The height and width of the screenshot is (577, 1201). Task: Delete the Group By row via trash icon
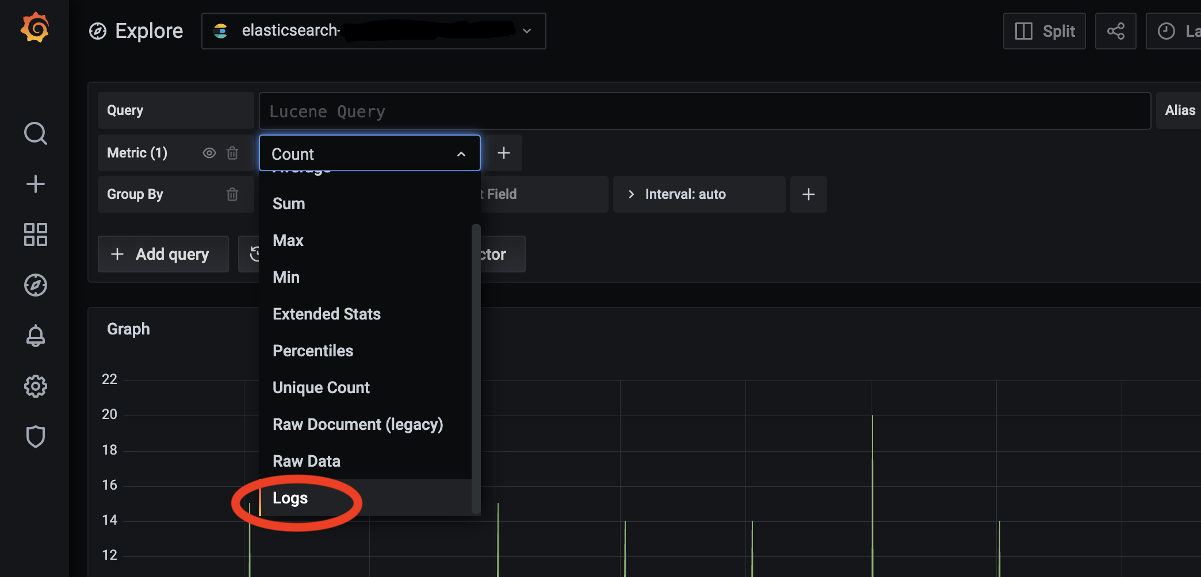232,194
